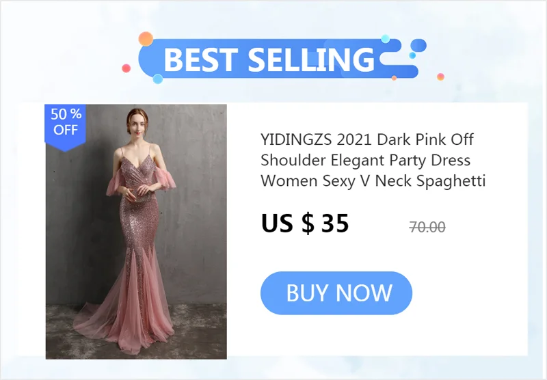The width and height of the screenshot is (547, 380).
Task: Click the word BEST in the banner
Action: coord(201,59)
